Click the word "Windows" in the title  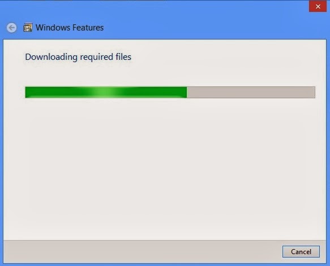coord(53,28)
